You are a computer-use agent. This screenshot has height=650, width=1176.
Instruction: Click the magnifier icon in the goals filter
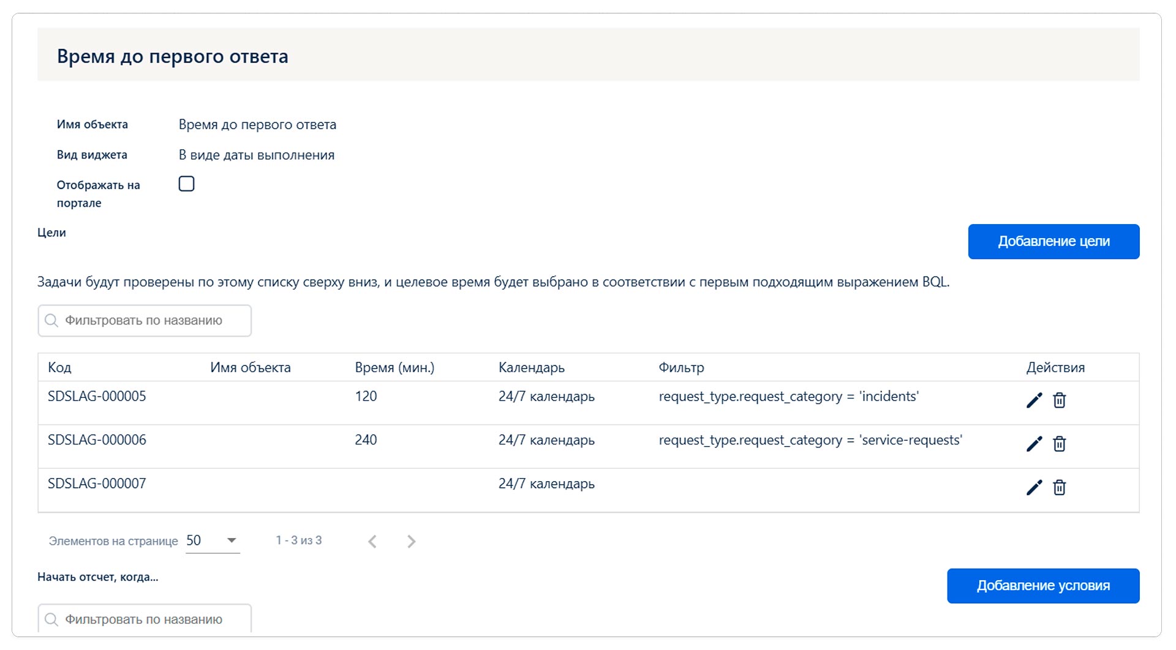coord(51,320)
